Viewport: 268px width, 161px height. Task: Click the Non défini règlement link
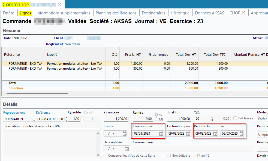pyautogui.click(x=72, y=44)
